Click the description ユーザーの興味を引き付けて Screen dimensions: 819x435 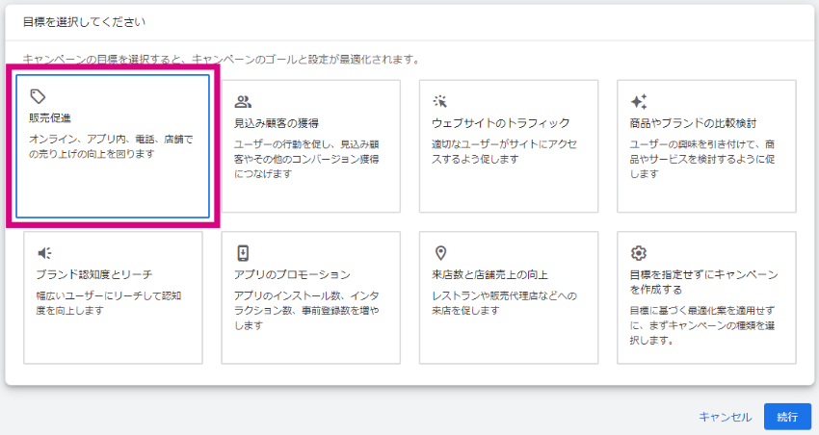pyautogui.click(x=702, y=159)
